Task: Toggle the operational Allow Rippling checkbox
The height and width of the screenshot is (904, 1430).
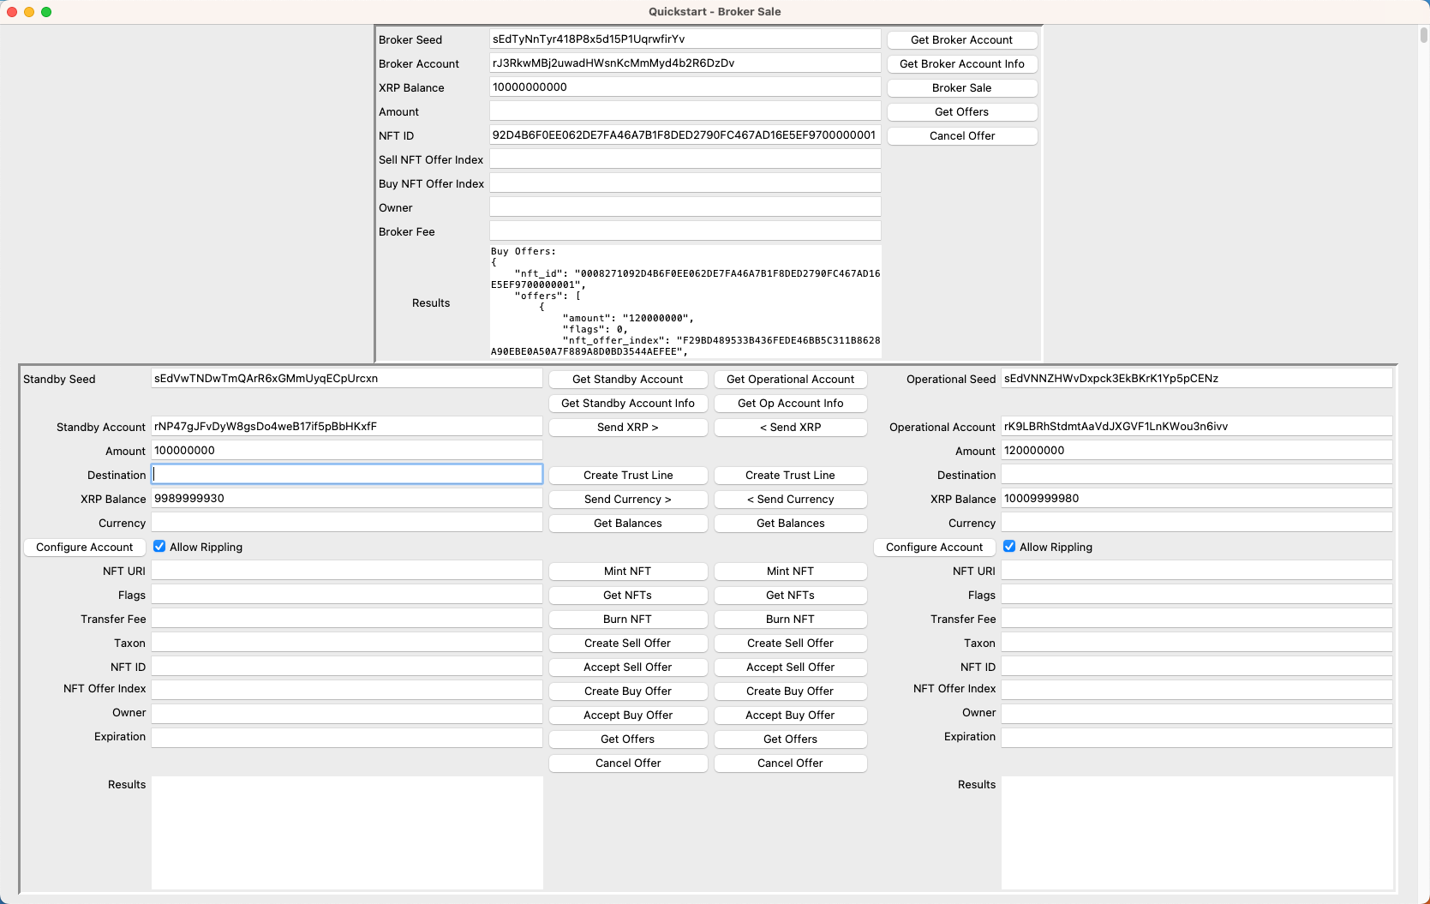Action: point(1009,547)
